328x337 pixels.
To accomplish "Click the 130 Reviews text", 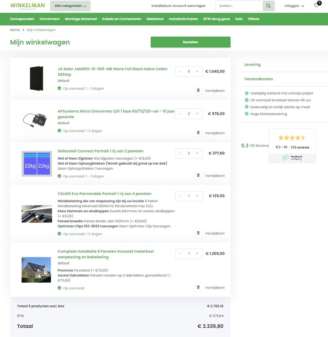I will pos(259,145).
